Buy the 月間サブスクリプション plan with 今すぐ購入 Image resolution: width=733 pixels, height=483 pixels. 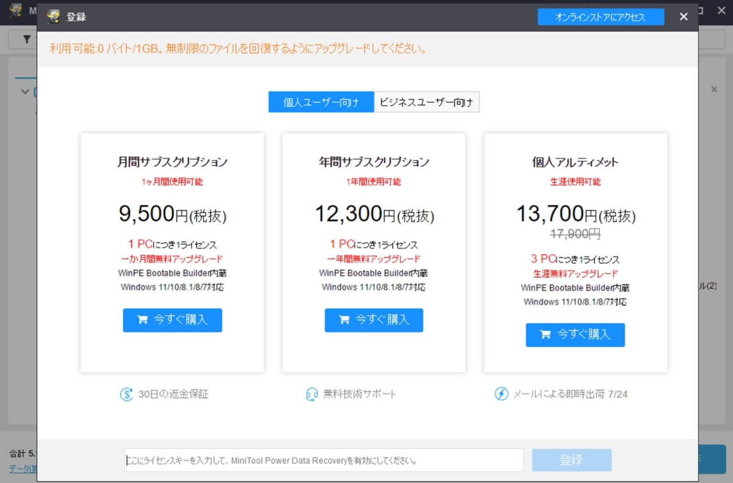[x=172, y=320]
